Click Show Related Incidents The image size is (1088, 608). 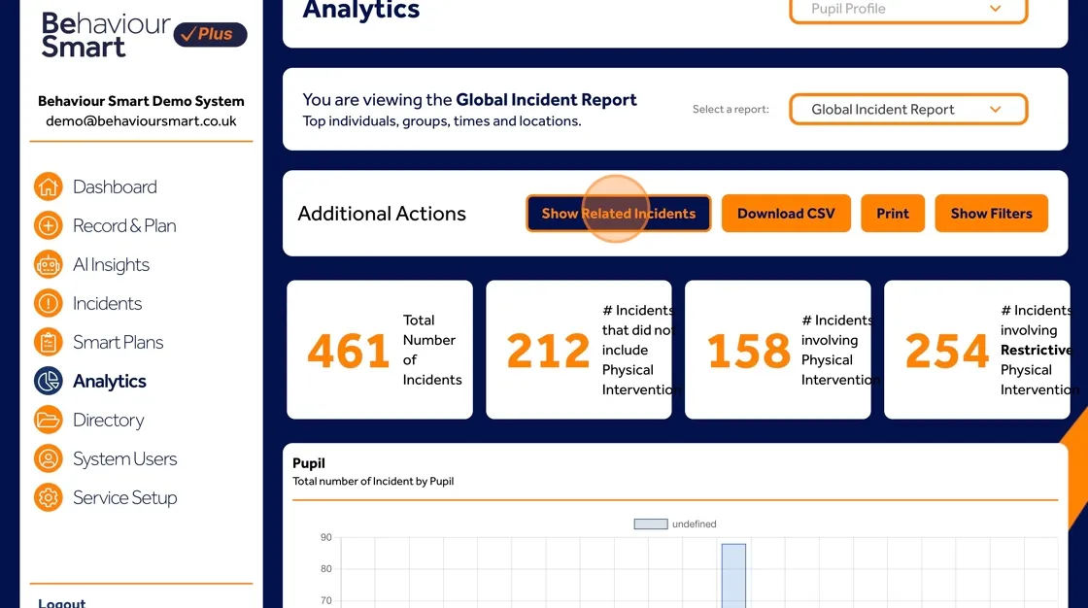tap(618, 213)
